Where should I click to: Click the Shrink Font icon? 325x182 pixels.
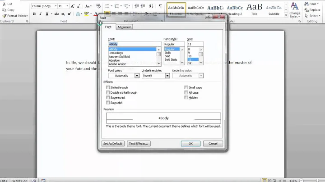click(79, 6)
